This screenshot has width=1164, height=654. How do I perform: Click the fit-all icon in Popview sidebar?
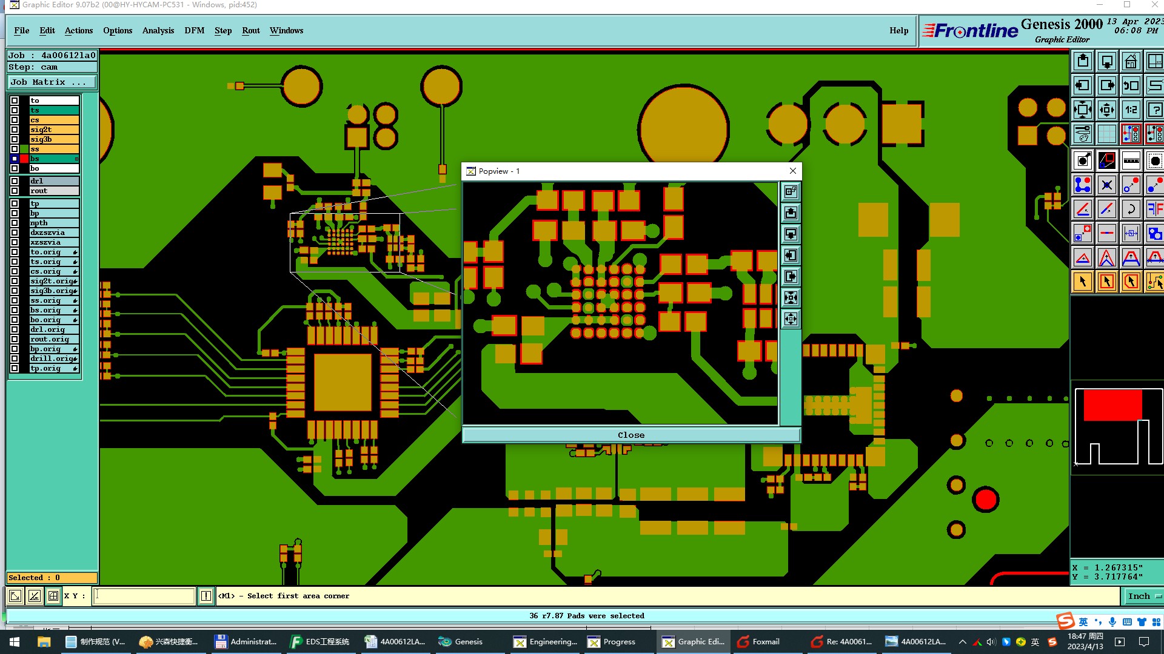pos(791,298)
